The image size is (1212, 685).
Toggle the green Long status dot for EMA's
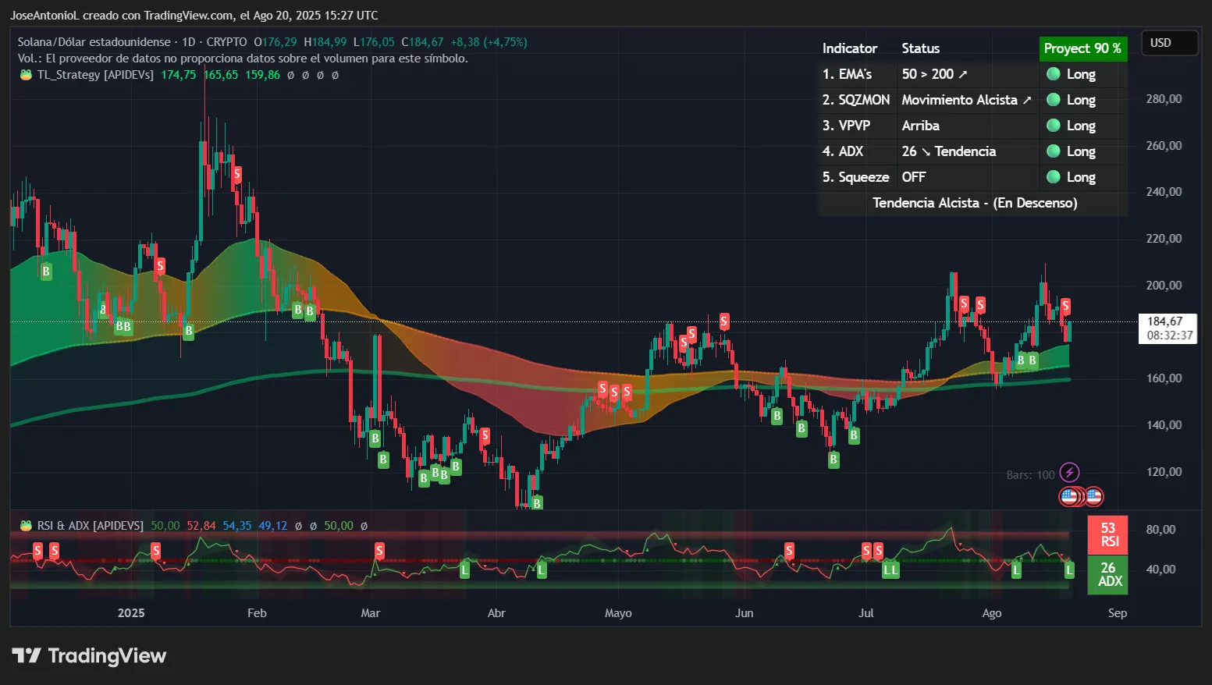pyautogui.click(x=1054, y=74)
